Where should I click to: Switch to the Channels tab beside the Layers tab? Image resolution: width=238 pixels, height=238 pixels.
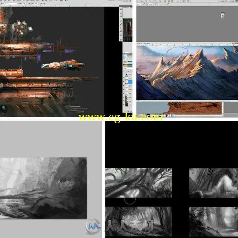coord(130,66)
